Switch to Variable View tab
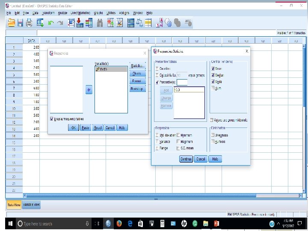 (31, 204)
